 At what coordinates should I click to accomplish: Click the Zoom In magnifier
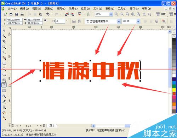(116, 14)
